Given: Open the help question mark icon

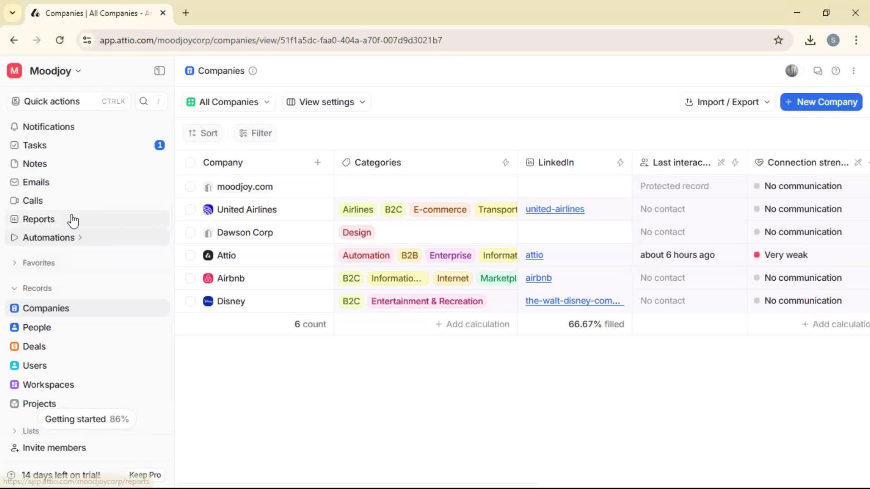Looking at the screenshot, I should tap(836, 71).
